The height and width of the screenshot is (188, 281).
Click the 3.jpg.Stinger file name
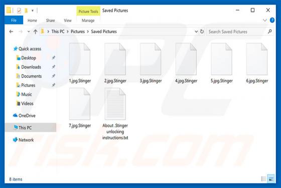(x=151, y=80)
